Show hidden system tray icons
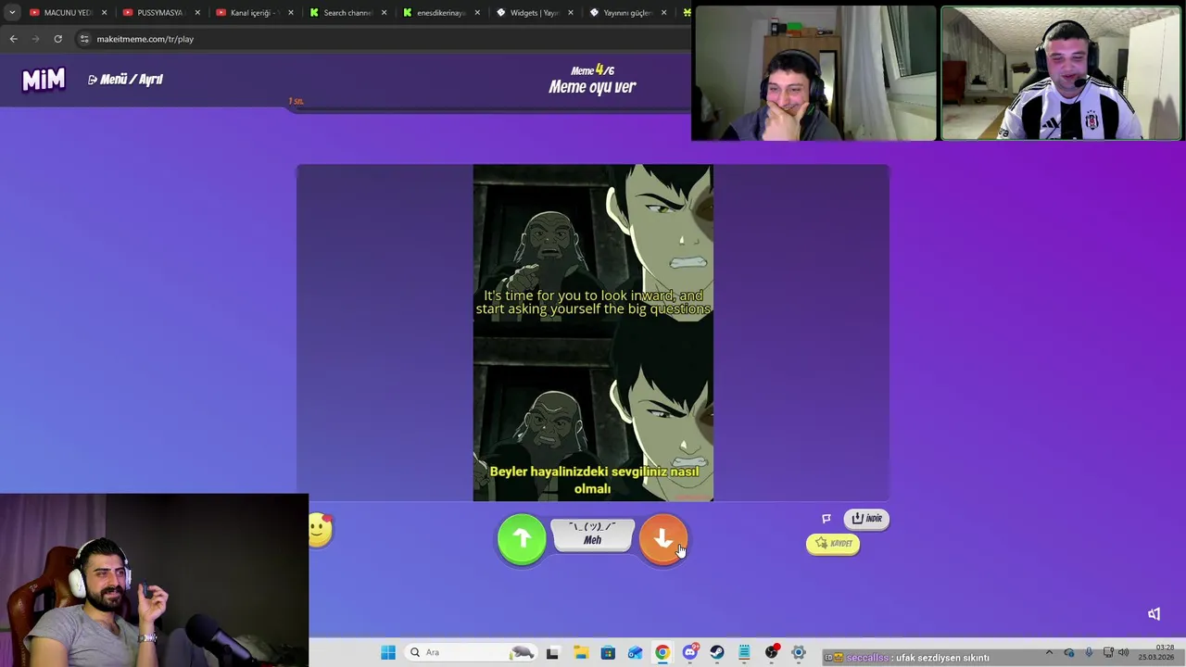The height and width of the screenshot is (667, 1186). coord(1049,652)
